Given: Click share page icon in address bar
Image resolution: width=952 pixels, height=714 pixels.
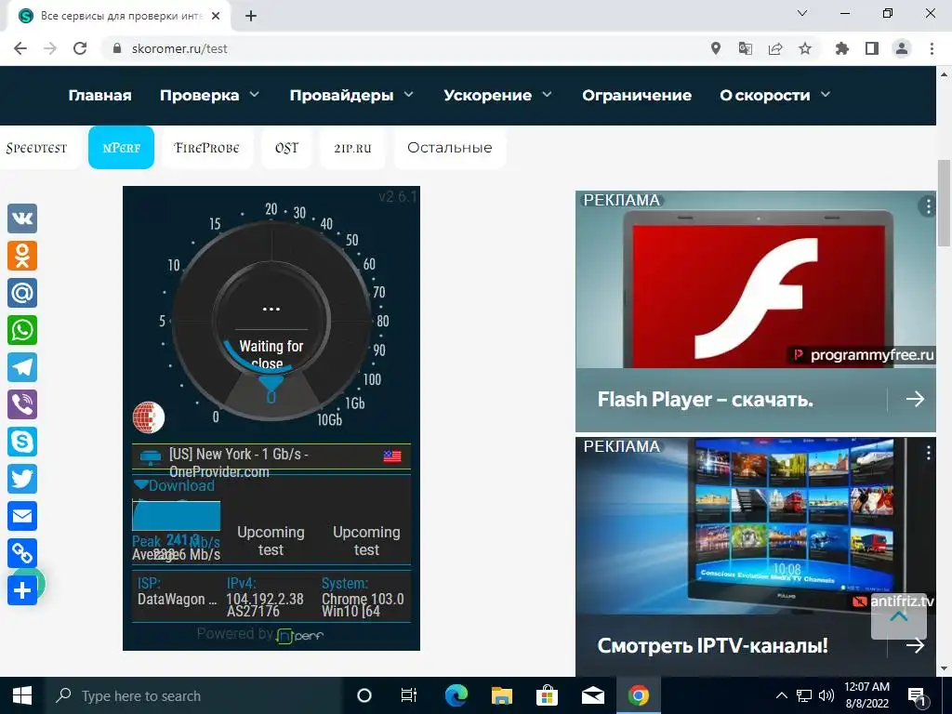Looking at the screenshot, I should (x=775, y=48).
